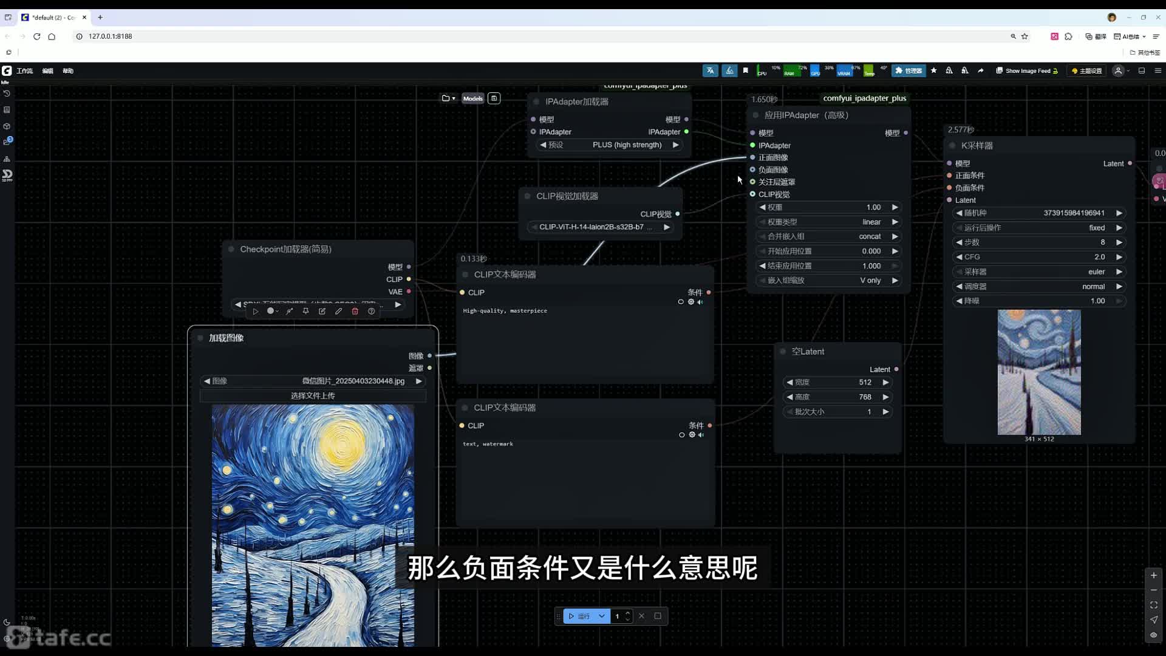Screen dimensions: 1166x656
Task: Collapse the 应用IPAdapter node dot
Action: (x=755, y=115)
